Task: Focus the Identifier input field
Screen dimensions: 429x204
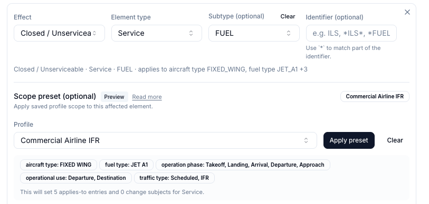Action: coord(351,33)
